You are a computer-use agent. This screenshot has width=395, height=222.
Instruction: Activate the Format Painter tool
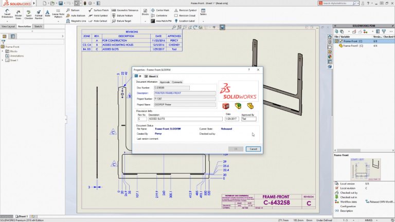point(39,14)
